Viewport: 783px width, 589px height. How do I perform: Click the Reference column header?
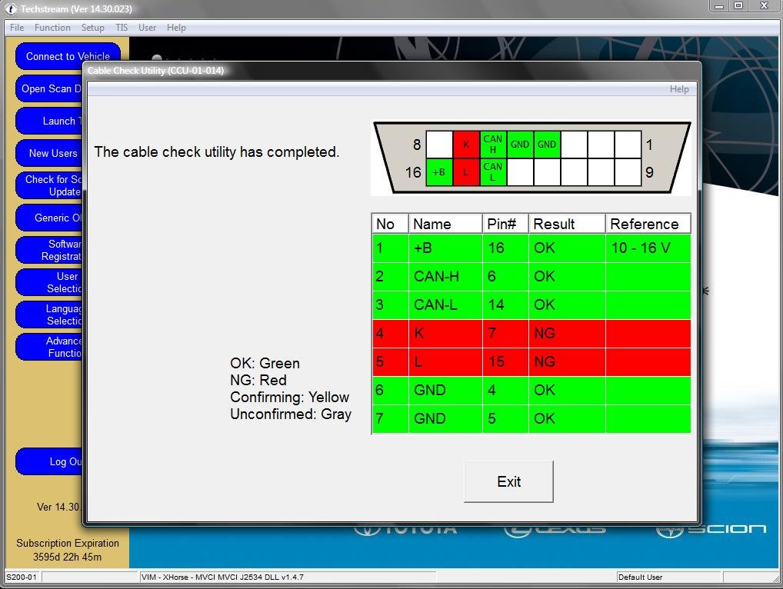(648, 224)
